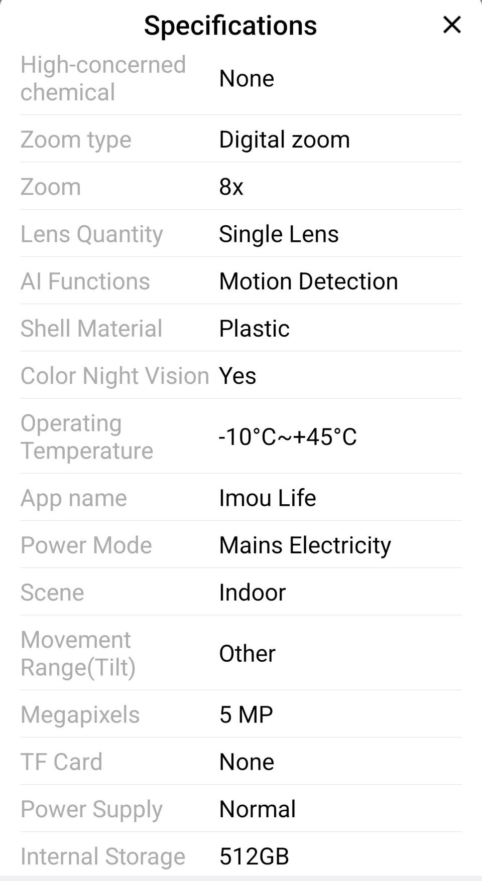Close the Specifications panel with X
The width and height of the screenshot is (482, 881).
pos(451,25)
